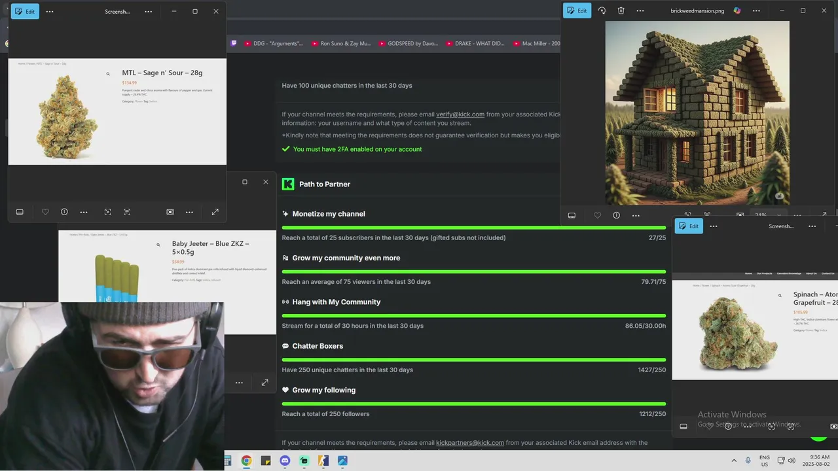
Task: Click the Monetize my channel progress bar
Action: [x=474, y=228]
